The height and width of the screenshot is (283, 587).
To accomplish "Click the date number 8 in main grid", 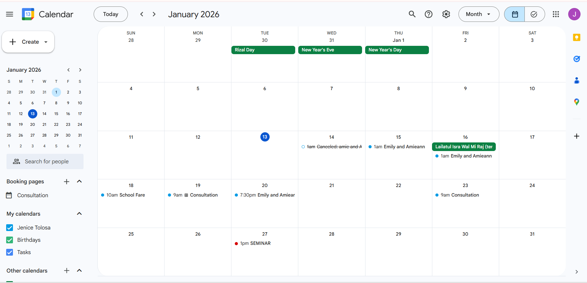I will pos(398,89).
